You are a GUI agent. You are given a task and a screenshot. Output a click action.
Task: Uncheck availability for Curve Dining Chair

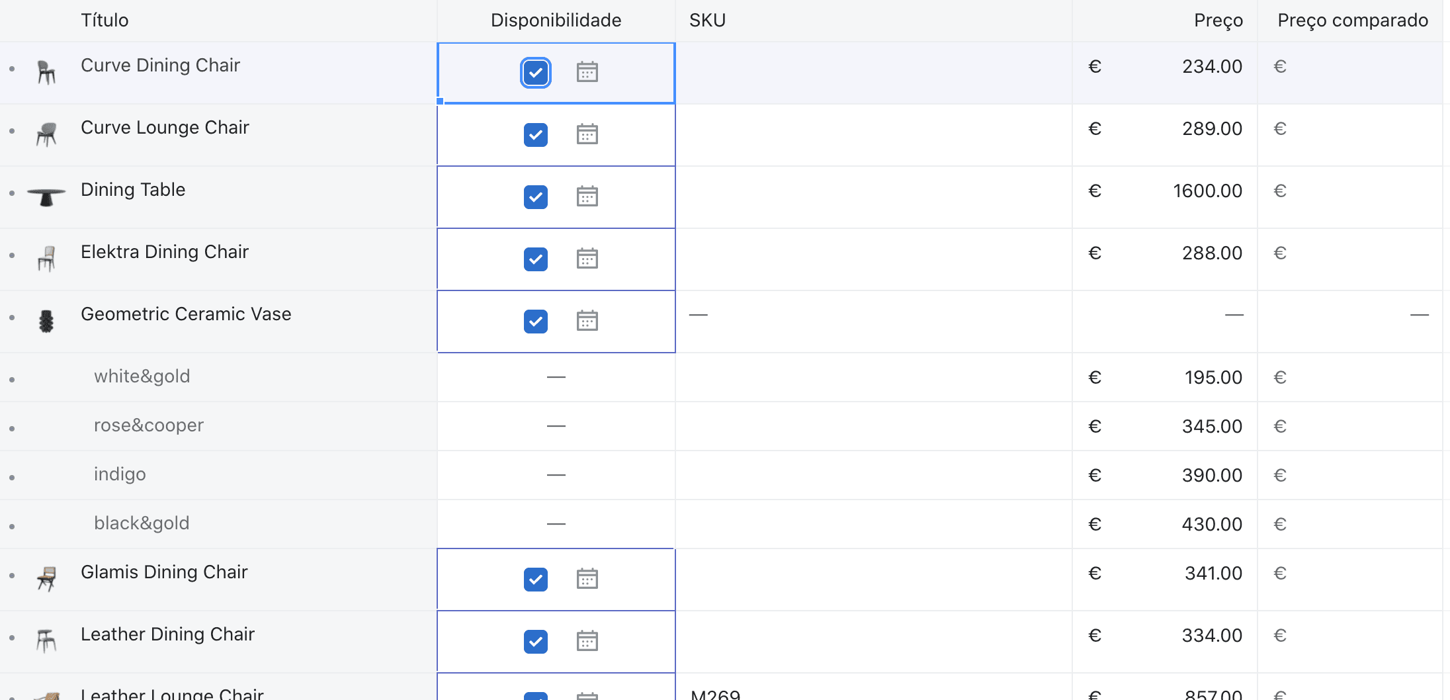click(x=535, y=73)
